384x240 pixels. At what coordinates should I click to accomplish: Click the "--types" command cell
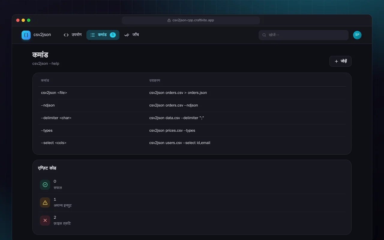coord(47,130)
